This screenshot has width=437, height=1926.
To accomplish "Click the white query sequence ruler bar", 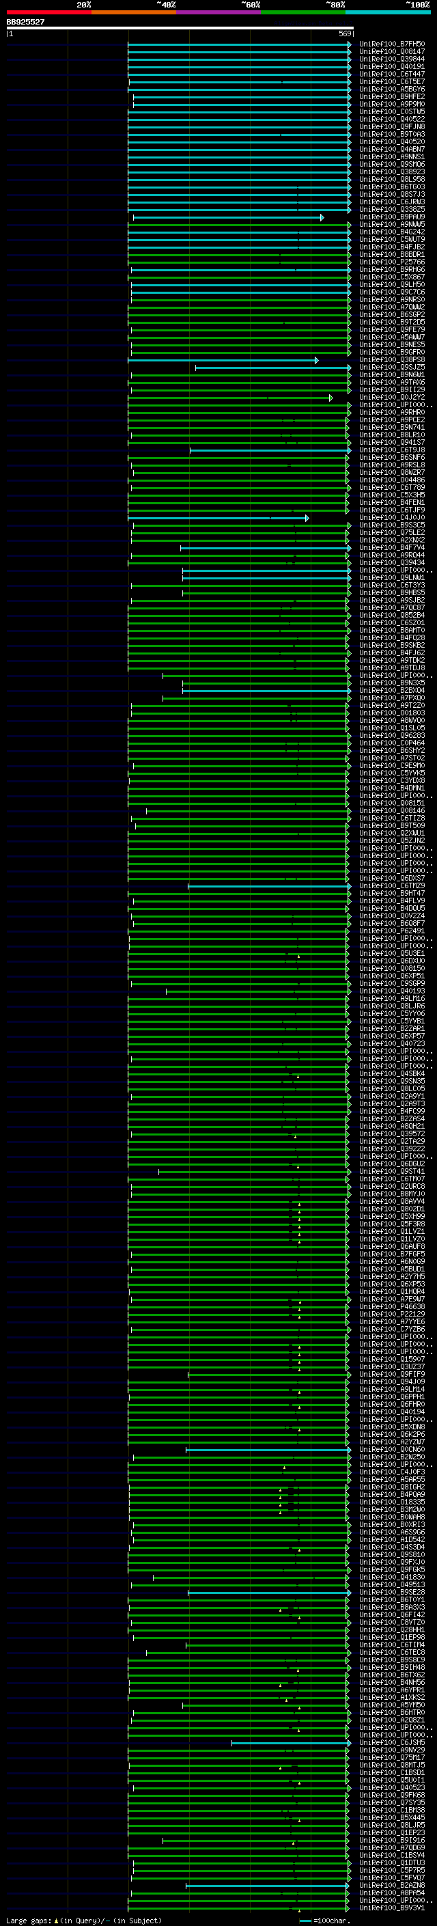I will (x=180, y=29).
